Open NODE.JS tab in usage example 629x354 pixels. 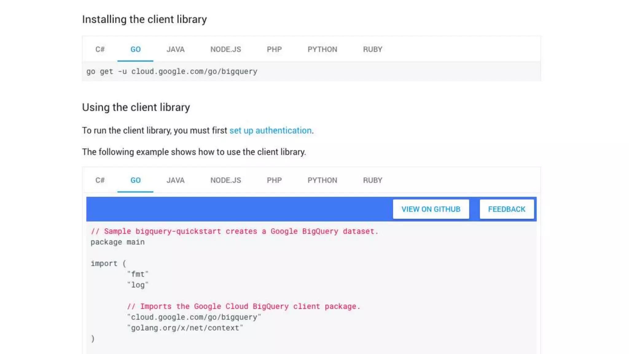tap(225, 180)
